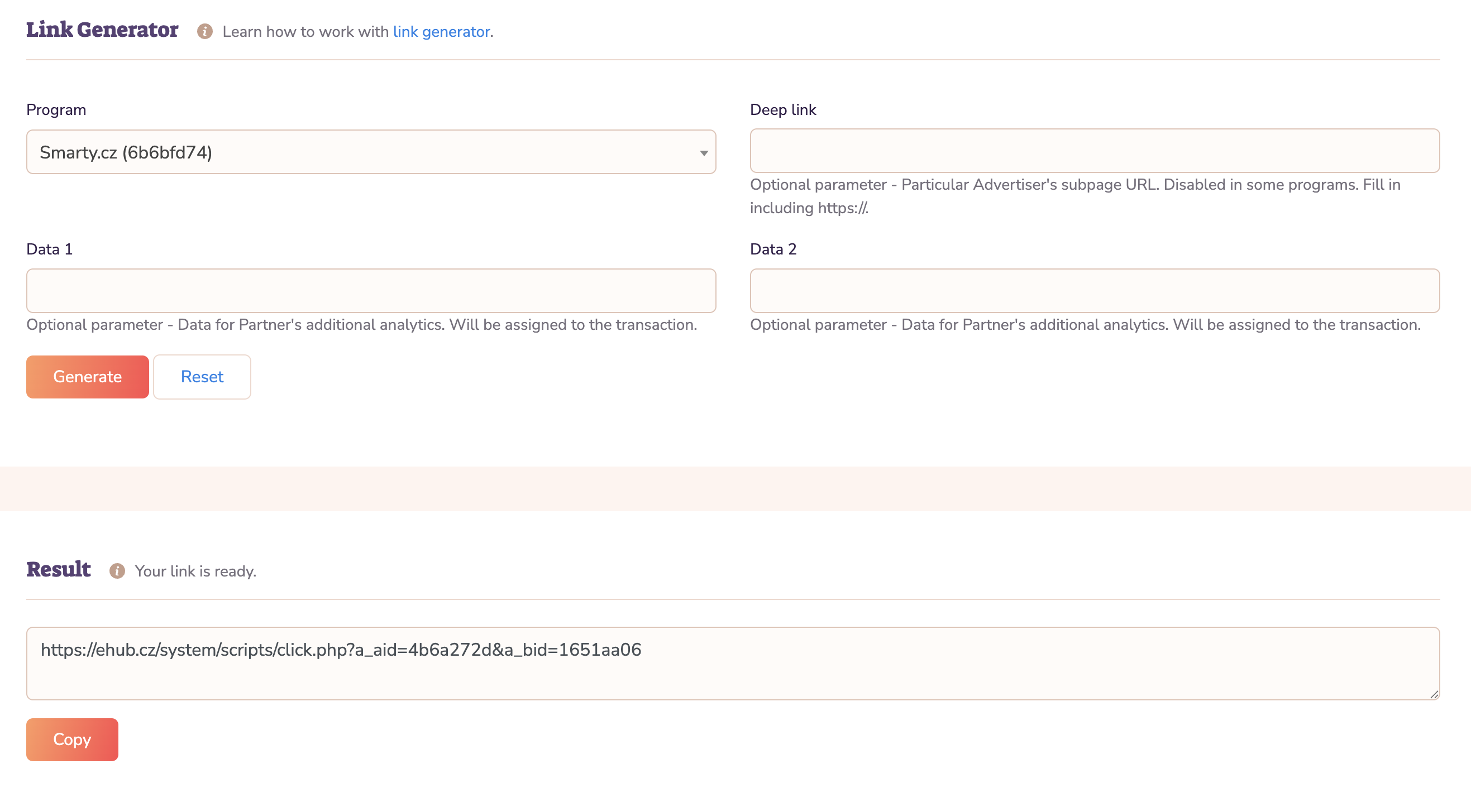Image resolution: width=1471 pixels, height=788 pixels.
Task: Click the Copy button under result
Action: 72,739
